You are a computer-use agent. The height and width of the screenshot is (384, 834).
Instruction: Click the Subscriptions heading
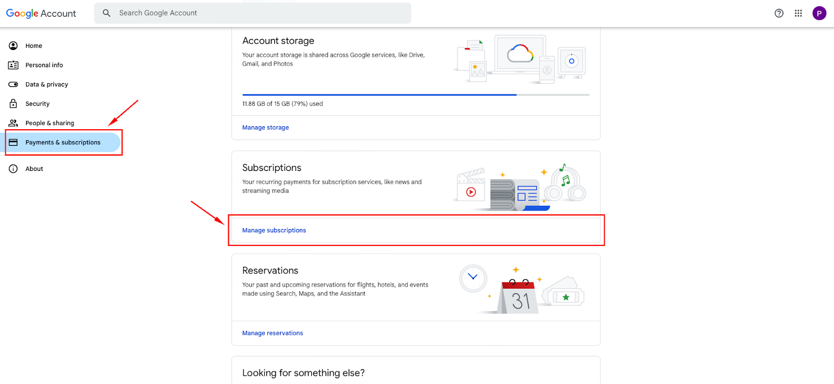point(272,168)
